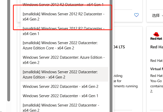
Task: Choose Windows Server 2022 Datacenter - x64 Gen 1
Action: pyautogui.click(x=64, y=96)
